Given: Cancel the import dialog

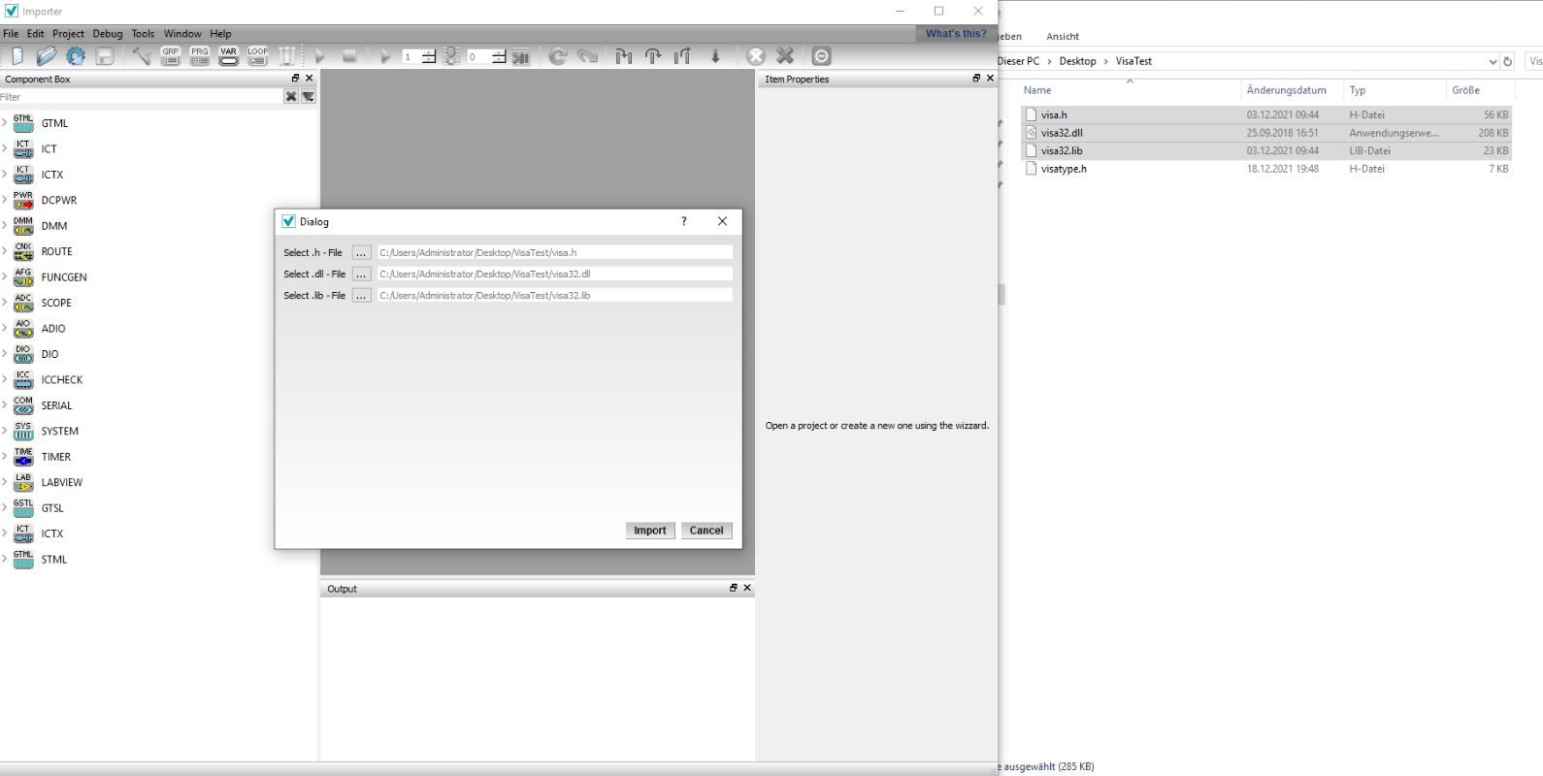Looking at the screenshot, I should (706, 531).
